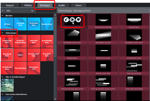The height and width of the screenshot is (101, 150).
Task: Open the Vorspann/Abspann Basic tile
Action: (20, 41)
